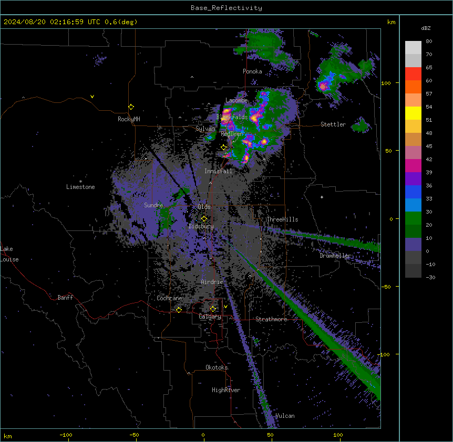Viewport: 453px width, 442px height.
Task: Pick the magenta 42–39 dBZ legend swatch
Action: pyautogui.click(x=413, y=165)
